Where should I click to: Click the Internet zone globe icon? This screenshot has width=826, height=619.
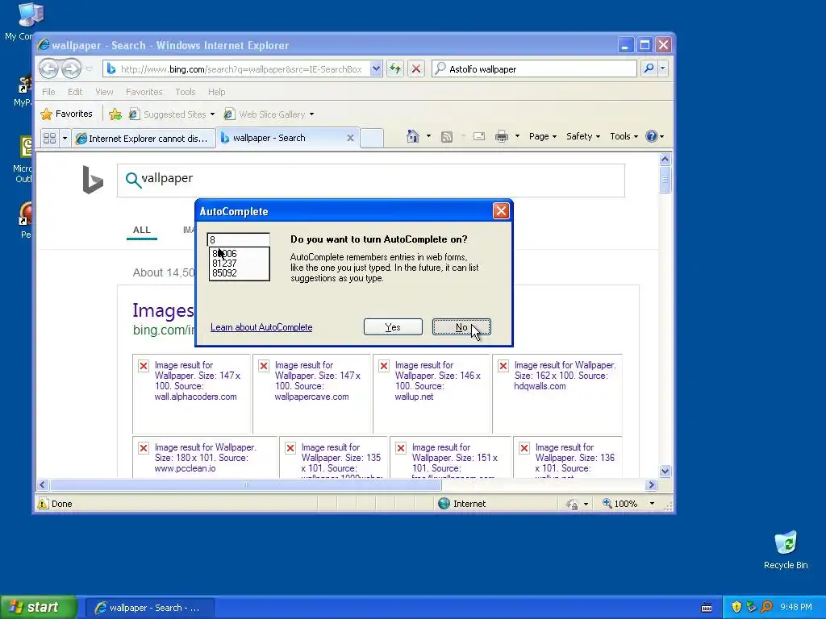(x=444, y=504)
